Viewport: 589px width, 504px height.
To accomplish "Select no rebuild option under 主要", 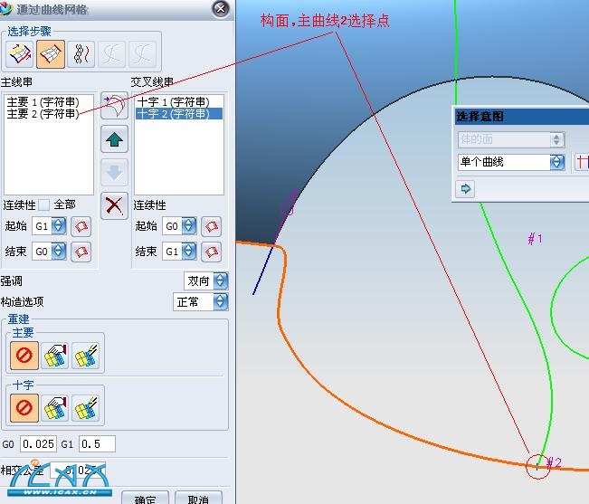I will click(24, 356).
